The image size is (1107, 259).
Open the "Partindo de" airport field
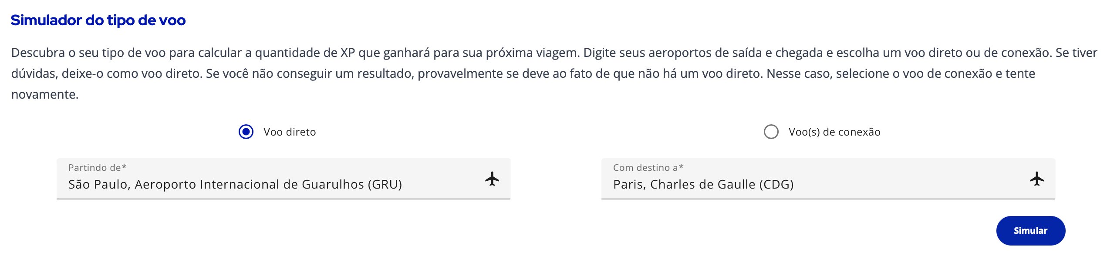(283, 179)
